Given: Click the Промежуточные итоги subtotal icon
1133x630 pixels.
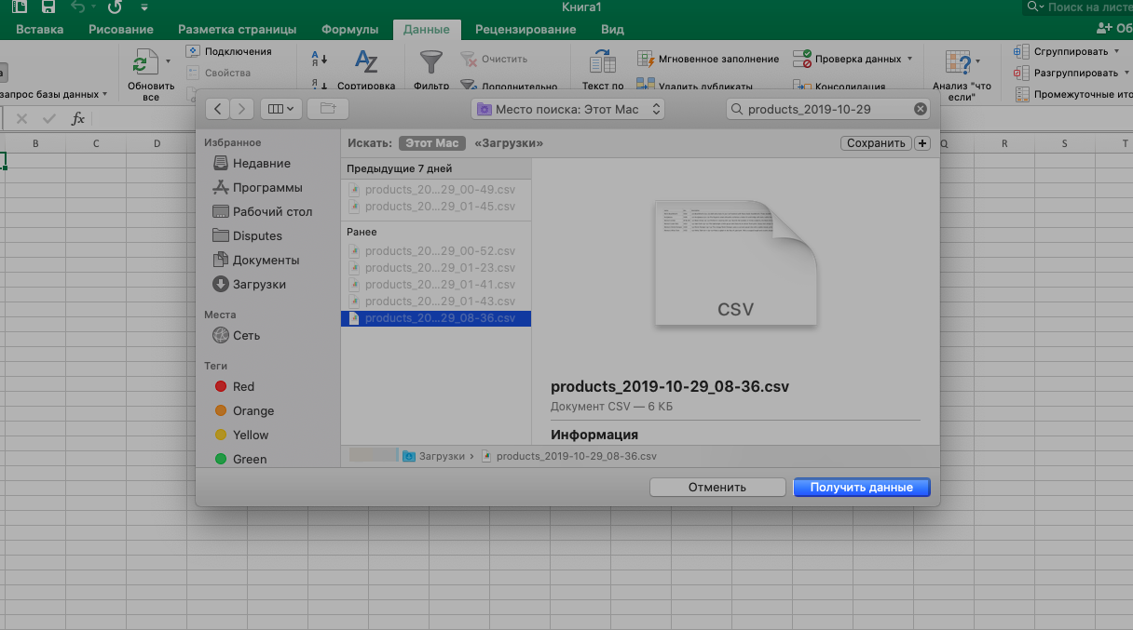Looking at the screenshot, I should coord(1022,94).
